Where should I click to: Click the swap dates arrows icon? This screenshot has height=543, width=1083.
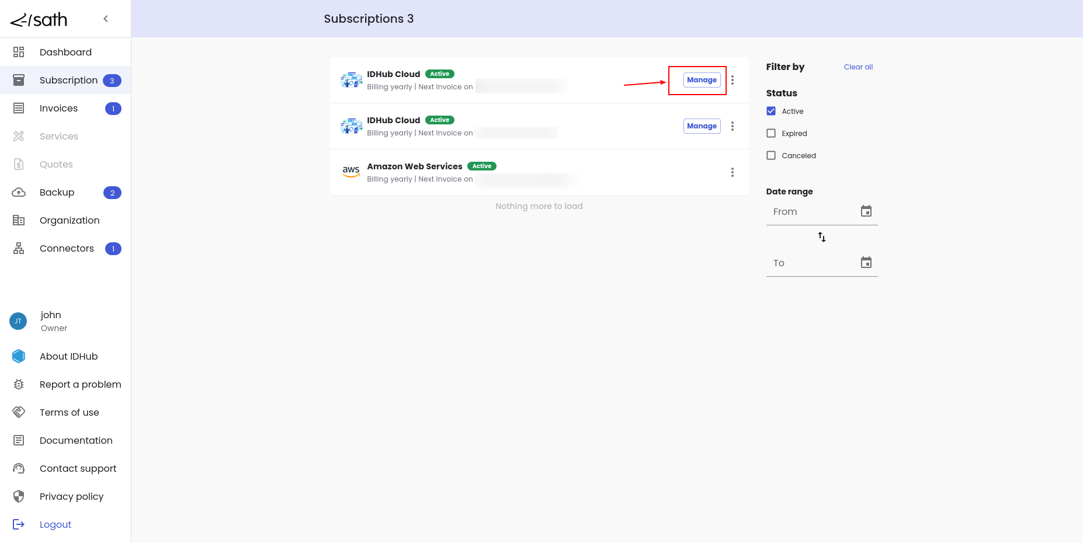pos(821,237)
